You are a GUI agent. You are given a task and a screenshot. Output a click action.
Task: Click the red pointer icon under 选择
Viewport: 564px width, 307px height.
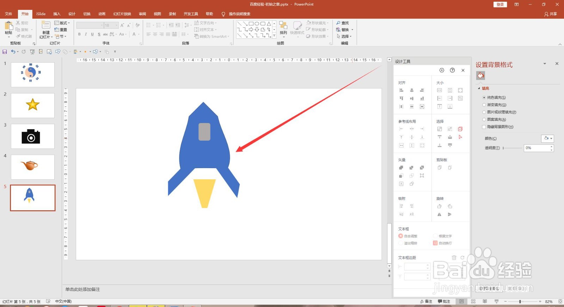(x=460, y=137)
